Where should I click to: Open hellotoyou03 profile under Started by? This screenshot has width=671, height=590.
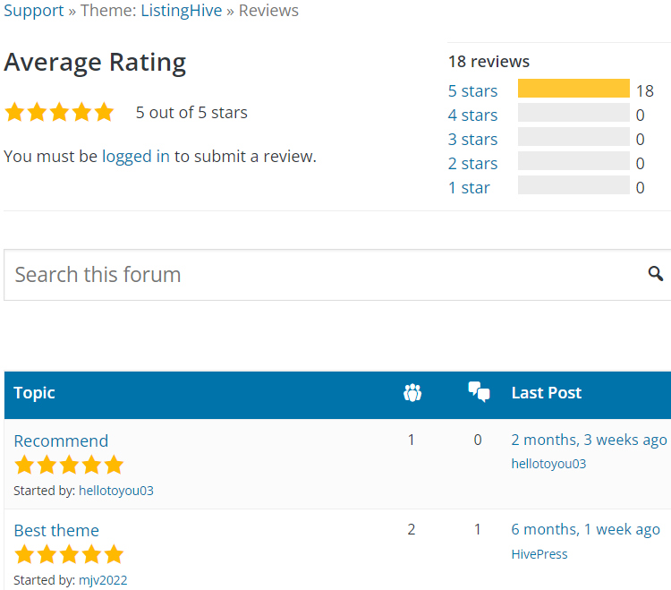click(x=116, y=491)
